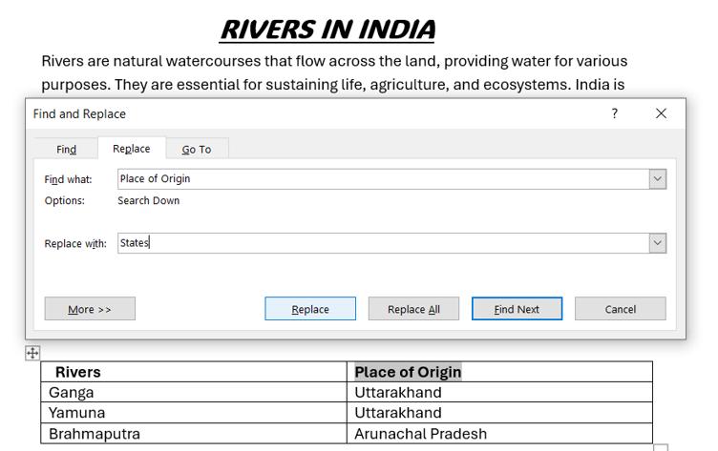Click the highlighted Place of Origin header cell
This screenshot has height=451, width=718.
click(408, 372)
